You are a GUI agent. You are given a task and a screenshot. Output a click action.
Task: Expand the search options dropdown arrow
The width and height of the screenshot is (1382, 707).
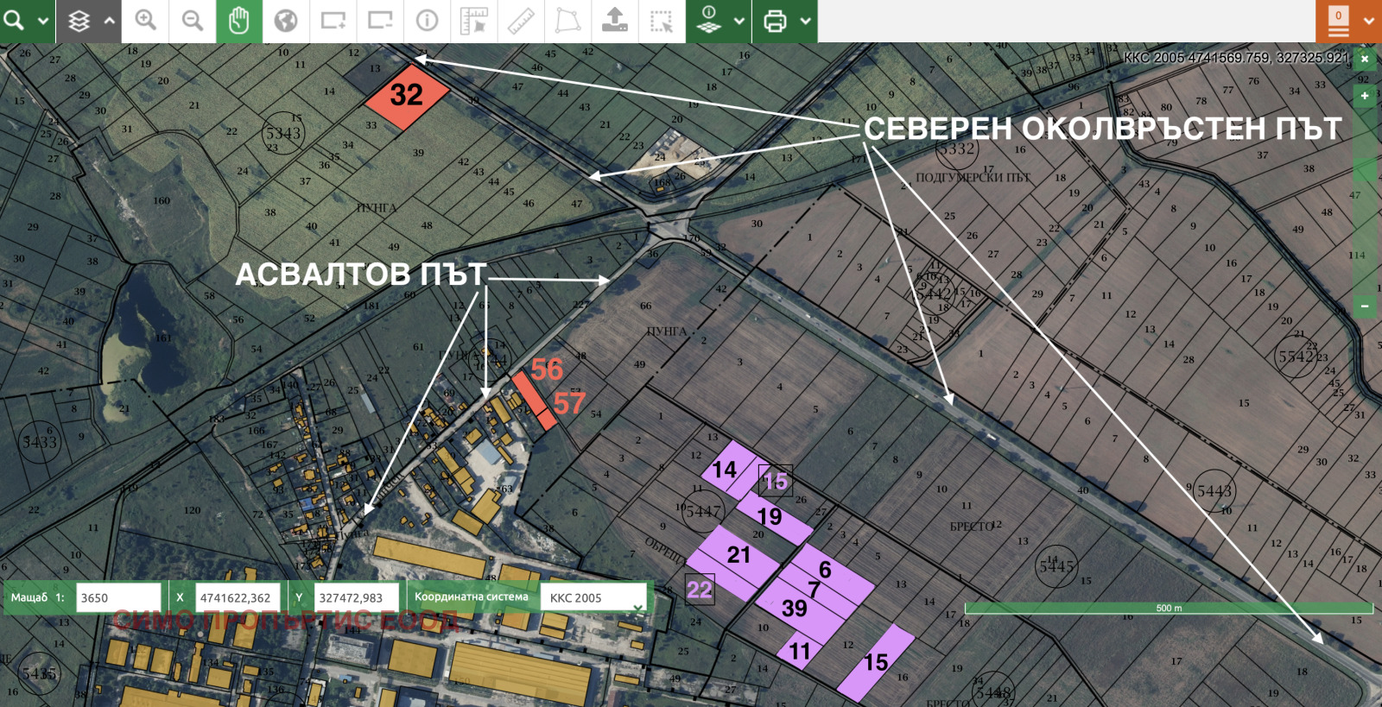(x=42, y=21)
